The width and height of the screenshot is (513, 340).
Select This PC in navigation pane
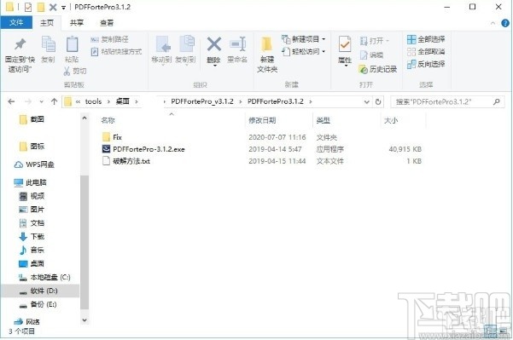coord(30,182)
